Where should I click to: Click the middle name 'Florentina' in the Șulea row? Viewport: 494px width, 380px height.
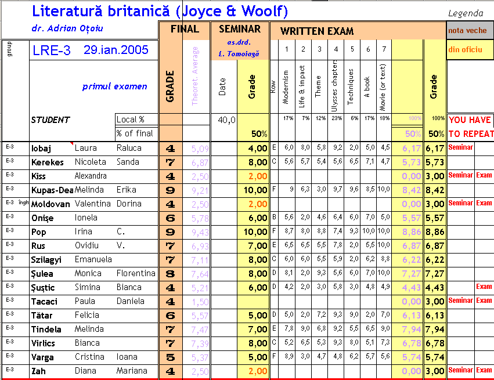pos(136,273)
